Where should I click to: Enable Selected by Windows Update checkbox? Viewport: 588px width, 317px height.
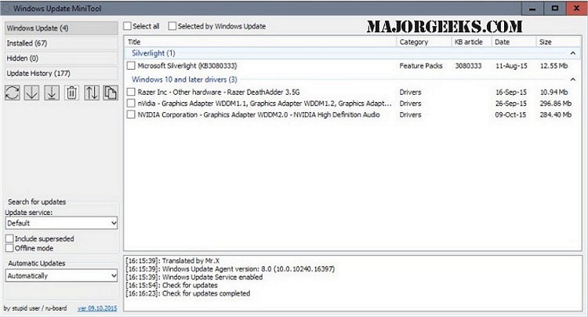[172, 26]
